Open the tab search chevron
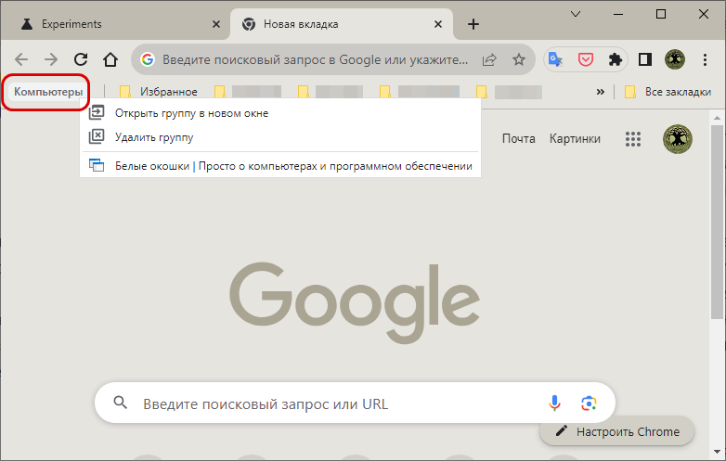 [576, 14]
